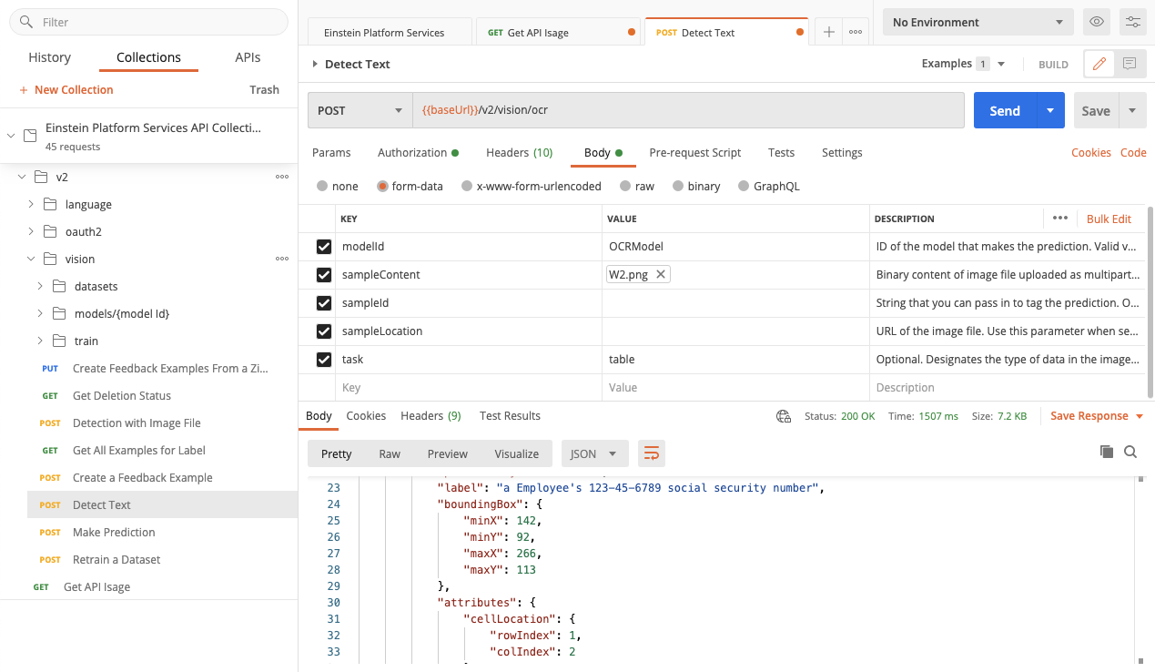The image size is (1155, 672).
Task: Select the raw body radio option
Action: (624, 186)
